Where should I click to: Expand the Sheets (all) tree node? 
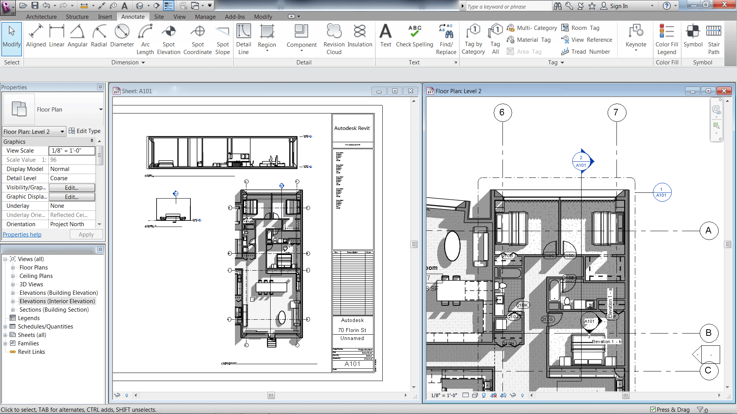click(4, 335)
